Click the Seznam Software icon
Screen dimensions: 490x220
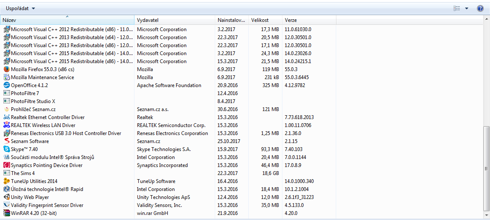click(6, 141)
